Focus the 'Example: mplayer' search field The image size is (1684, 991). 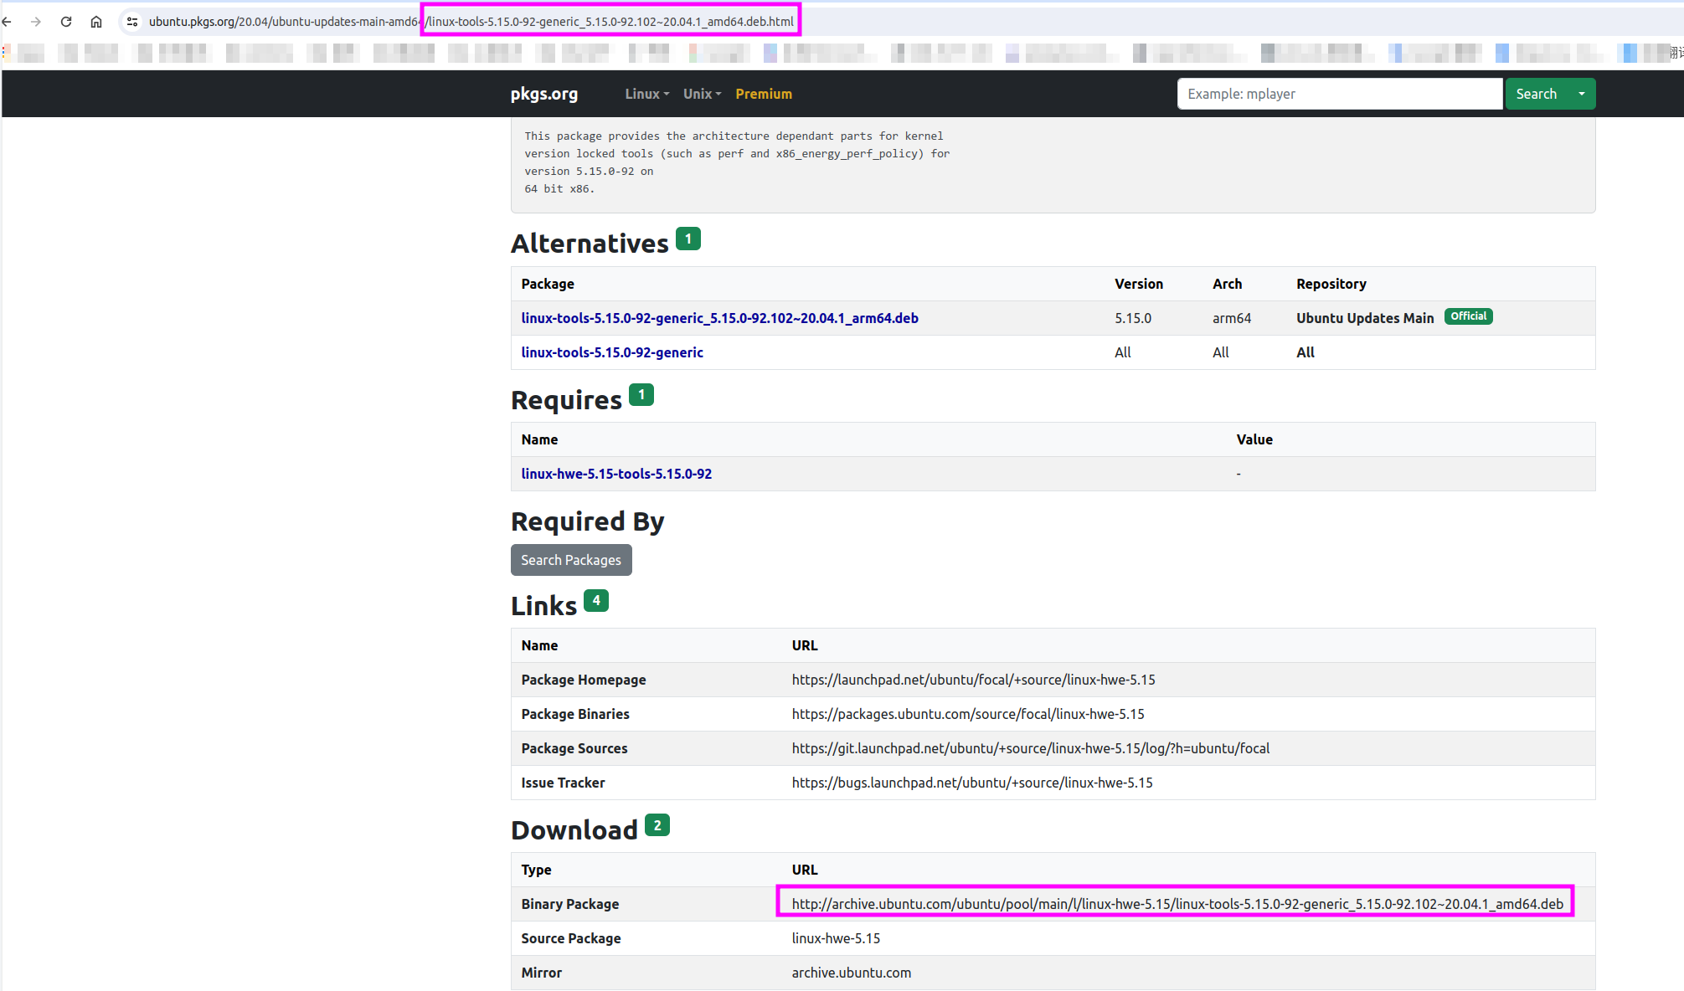[1340, 94]
